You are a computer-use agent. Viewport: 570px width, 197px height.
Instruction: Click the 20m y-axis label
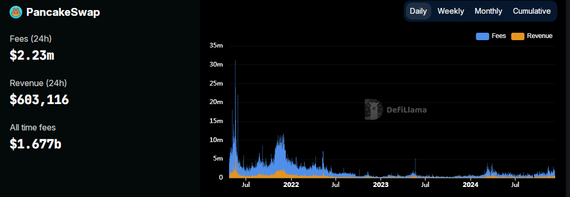click(x=216, y=102)
